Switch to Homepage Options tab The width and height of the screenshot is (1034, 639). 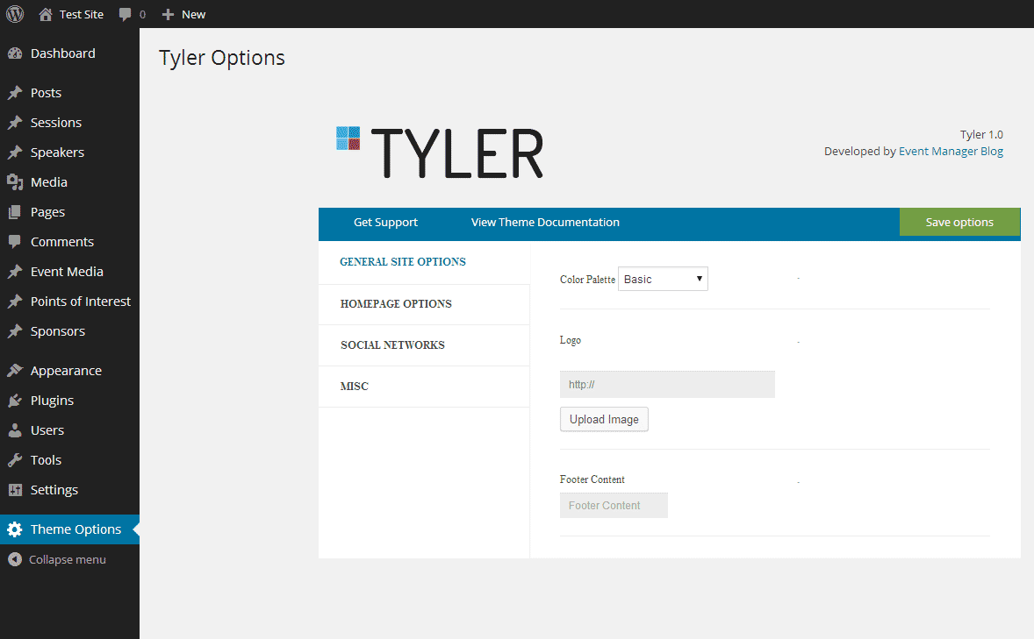pos(396,303)
